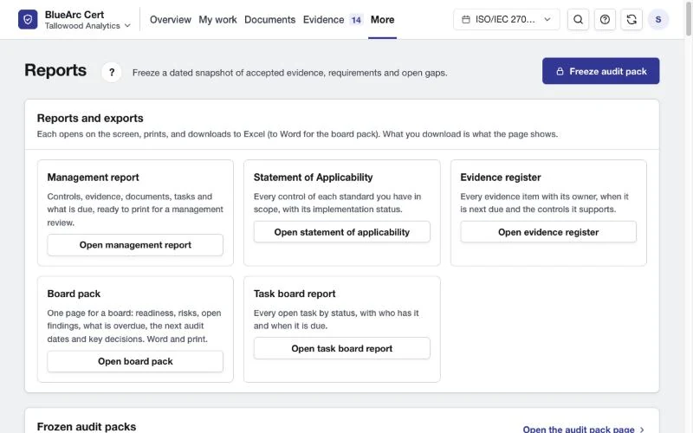Click the Task board report title
This screenshot has width=693, height=433.
[295, 294]
